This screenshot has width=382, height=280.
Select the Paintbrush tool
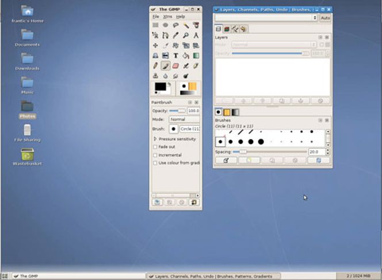[x=166, y=65]
